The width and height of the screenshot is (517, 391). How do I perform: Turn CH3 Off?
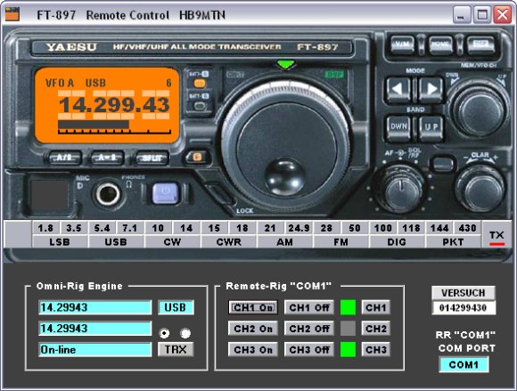309,349
